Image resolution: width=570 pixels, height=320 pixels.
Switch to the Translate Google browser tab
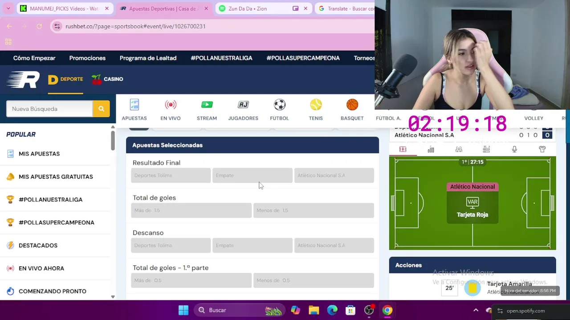click(346, 8)
